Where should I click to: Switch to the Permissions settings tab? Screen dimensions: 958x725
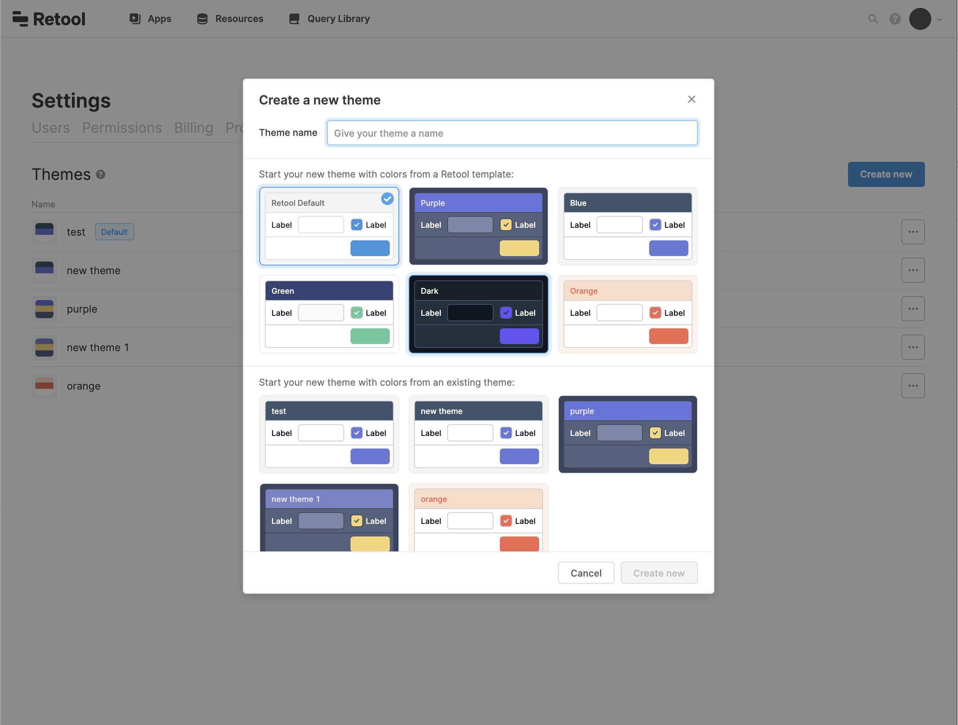click(x=122, y=128)
